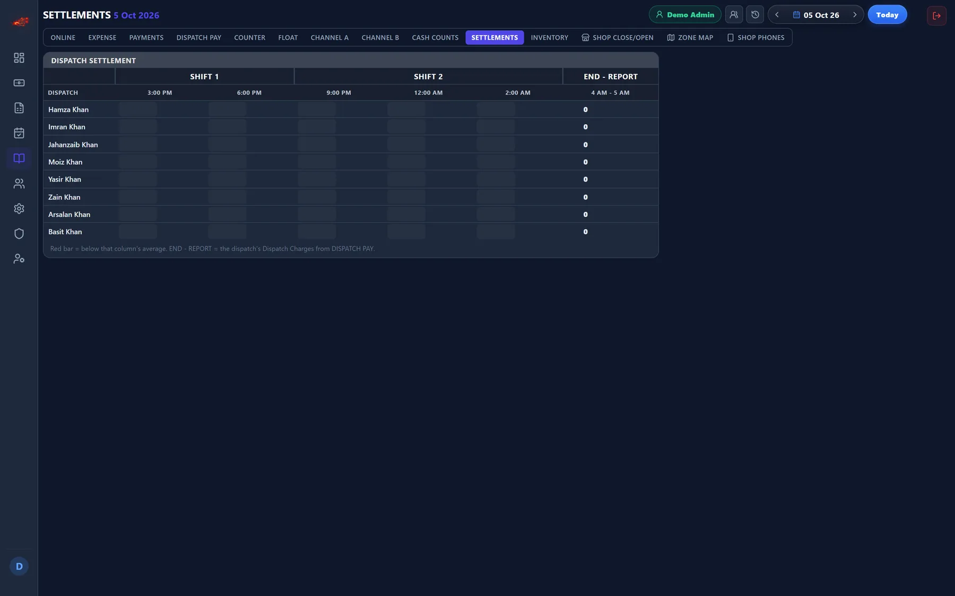The height and width of the screenshot is (596, 955).
Task: Open the SHOP CLOSE/OPEN tab
Action: click(618, 38)
